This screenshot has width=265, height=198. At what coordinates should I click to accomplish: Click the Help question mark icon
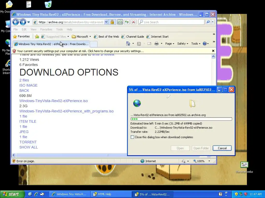(x=205, y=44)
